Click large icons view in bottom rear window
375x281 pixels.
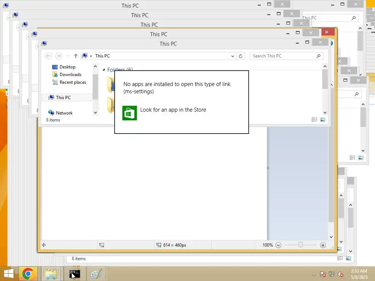pos(348,258)
